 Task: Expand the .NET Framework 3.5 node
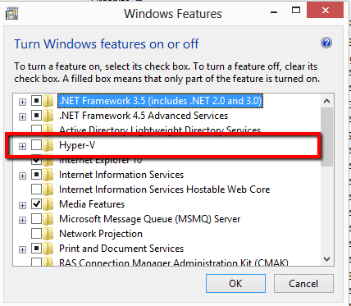(x=22, y=103)
